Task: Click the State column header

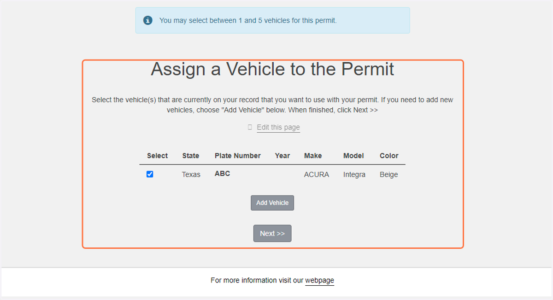Action: (191, 156)
